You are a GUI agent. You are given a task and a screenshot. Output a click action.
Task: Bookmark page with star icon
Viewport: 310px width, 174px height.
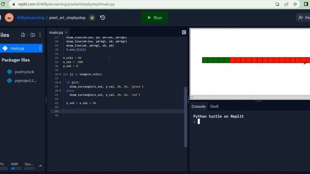tap(295, 4)
